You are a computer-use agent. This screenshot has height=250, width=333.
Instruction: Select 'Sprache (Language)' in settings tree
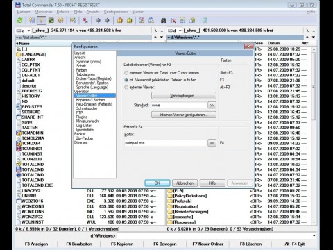click(x=92, y=87)
